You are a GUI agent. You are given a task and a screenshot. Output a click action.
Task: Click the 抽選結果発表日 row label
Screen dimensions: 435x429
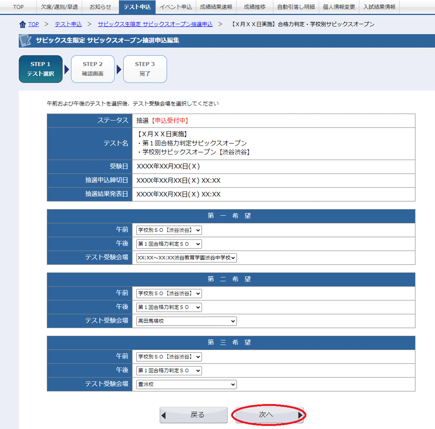point(107,194)
